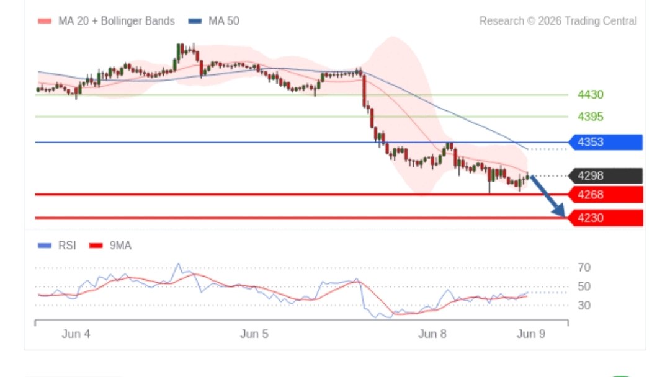
Task: Toggle the 9MA legend entry
Action: click(110, 246)
